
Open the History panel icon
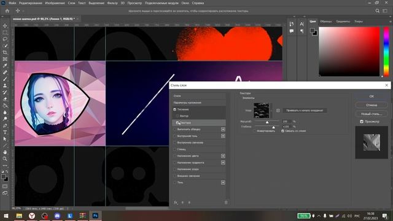292,24
